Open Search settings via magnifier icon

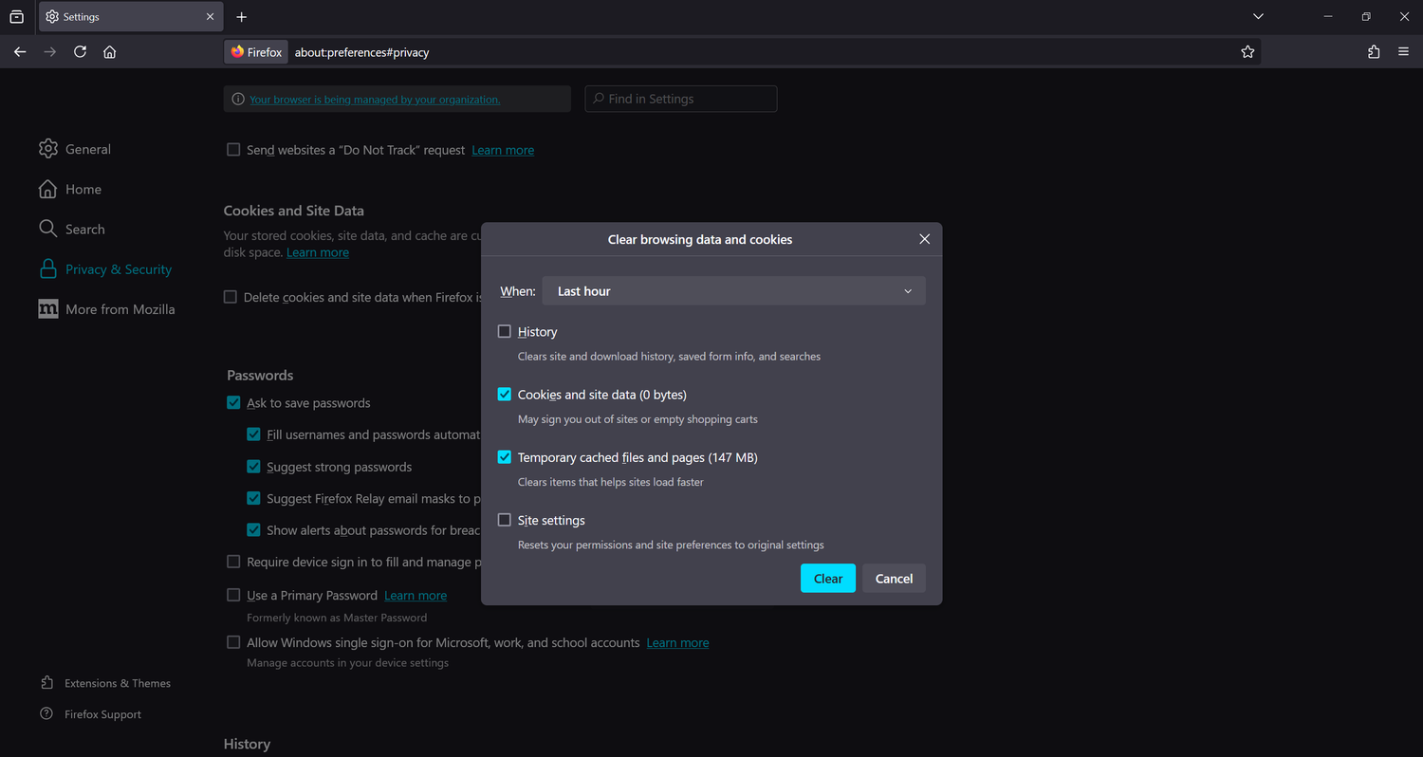tap(47, 229)
